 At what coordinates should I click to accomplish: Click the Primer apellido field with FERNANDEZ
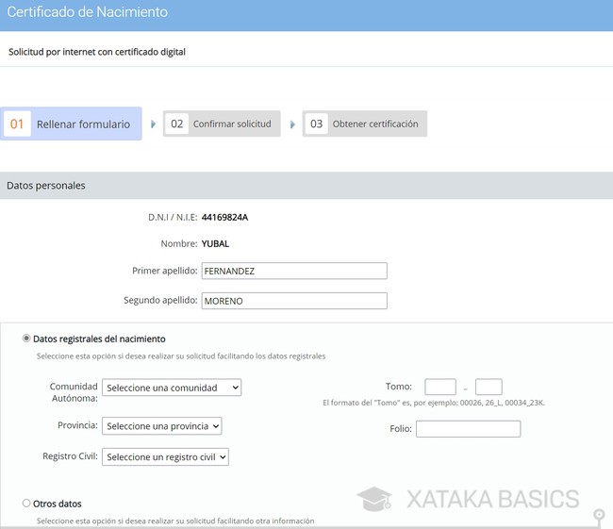(x=294, y=271)
